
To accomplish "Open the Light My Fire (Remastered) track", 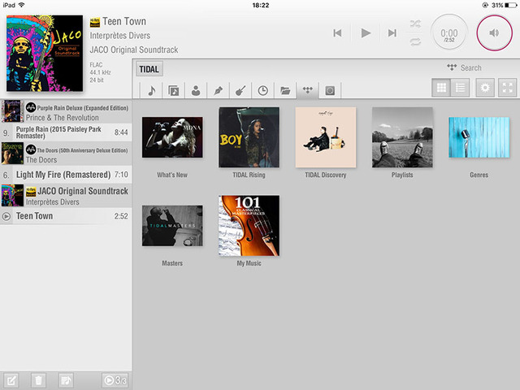I will pos(65,175).
